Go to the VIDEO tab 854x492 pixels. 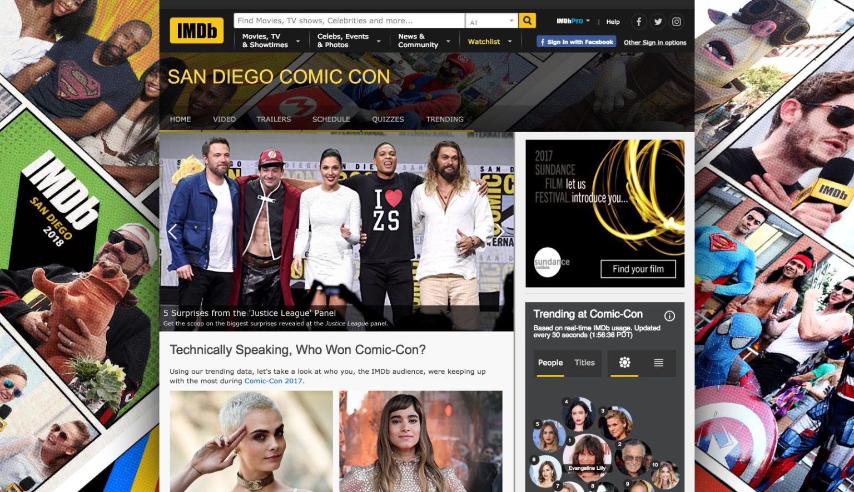click(224, 119)
